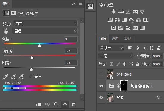Add a Black & White adjustment

[124, 20]
